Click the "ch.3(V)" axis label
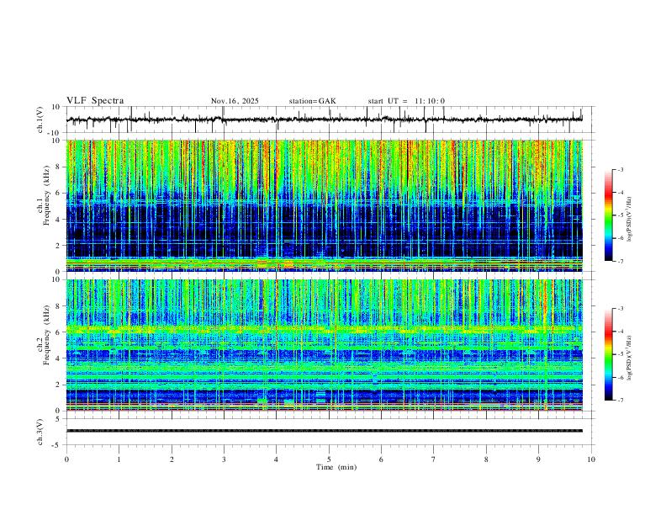666x515 pixels. 40,433
